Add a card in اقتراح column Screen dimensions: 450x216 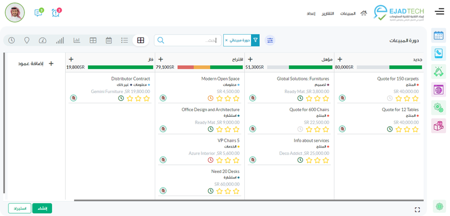tap(161, 60)
